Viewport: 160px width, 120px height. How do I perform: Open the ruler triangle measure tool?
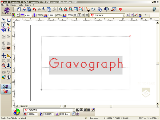(9, 55)
